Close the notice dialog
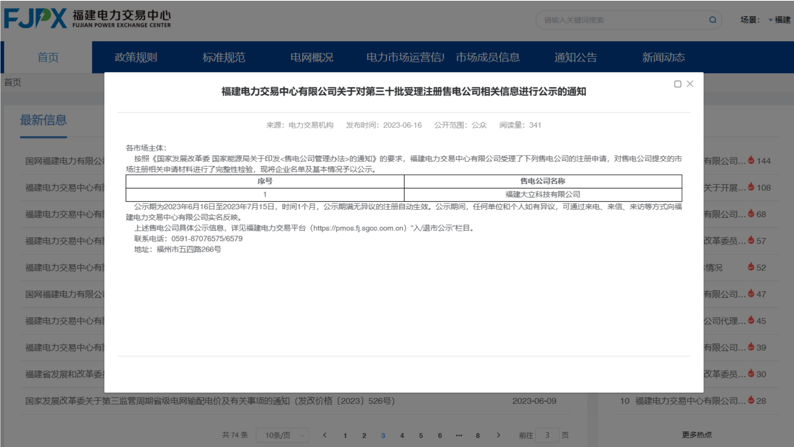This screenshot has height=447, width=794. (690, 84)
